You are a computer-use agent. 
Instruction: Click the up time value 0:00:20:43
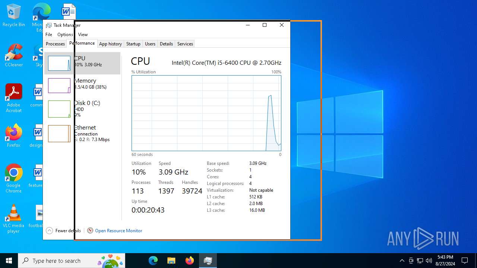pos(148,210)
